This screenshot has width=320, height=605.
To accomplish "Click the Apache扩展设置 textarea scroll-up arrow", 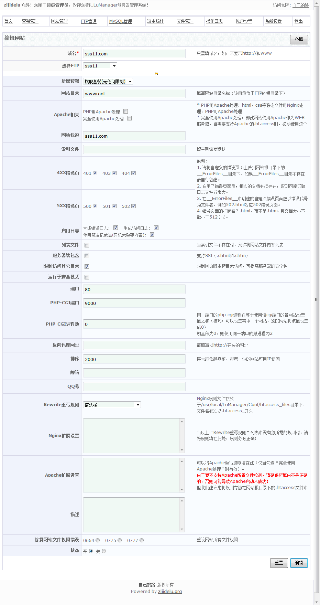I will [x=182, y=461].
